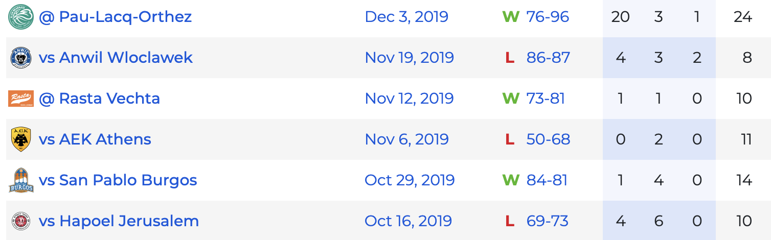
Task: Click the Nov 12, 2019 date link
Action: click(410, 98)
